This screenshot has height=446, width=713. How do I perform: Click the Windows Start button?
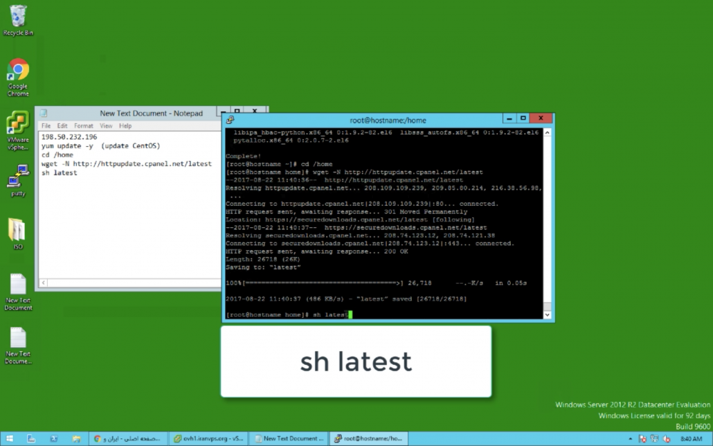tap(9, 438)
